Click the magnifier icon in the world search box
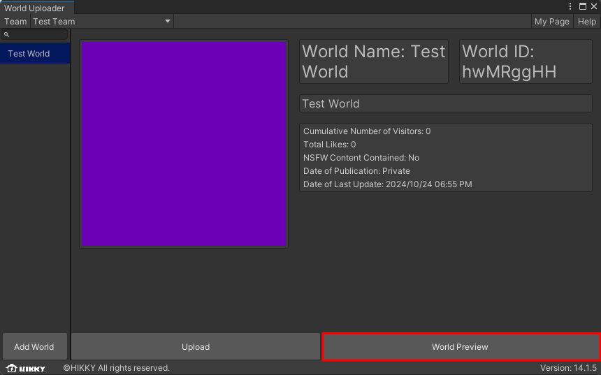Image resolution: width=601 pixels, height=375 pixels. tap(6, 34)
